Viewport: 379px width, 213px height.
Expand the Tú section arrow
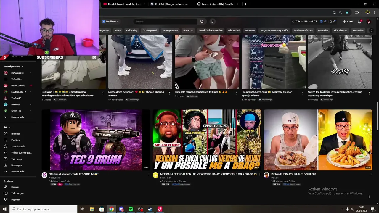[x=9, y=127]
